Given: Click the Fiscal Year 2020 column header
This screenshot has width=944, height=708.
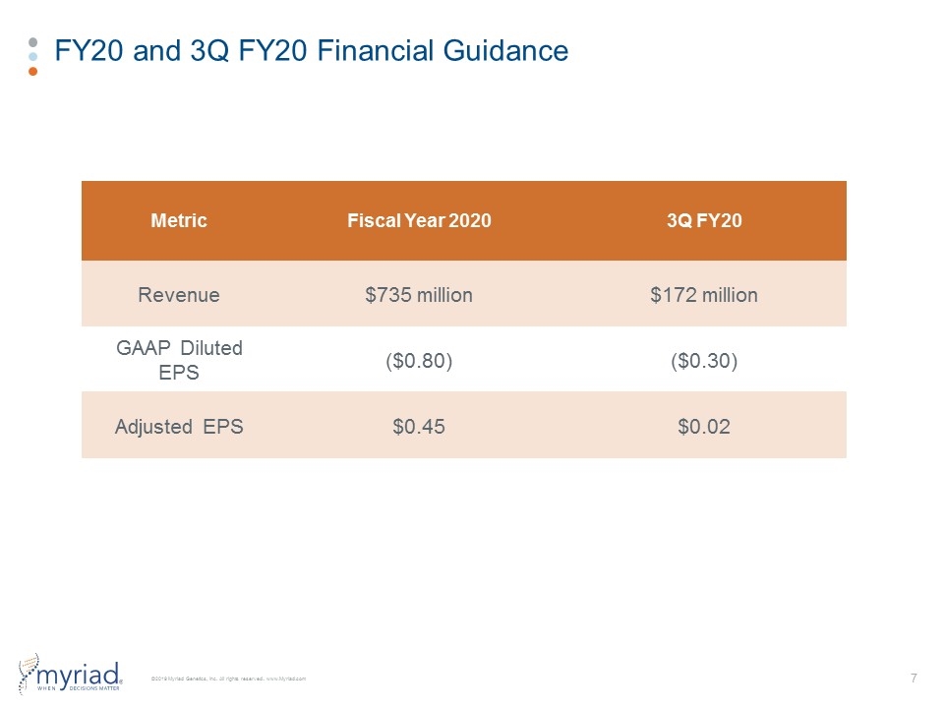Looking at the screenshot, I should click(419, 220).
